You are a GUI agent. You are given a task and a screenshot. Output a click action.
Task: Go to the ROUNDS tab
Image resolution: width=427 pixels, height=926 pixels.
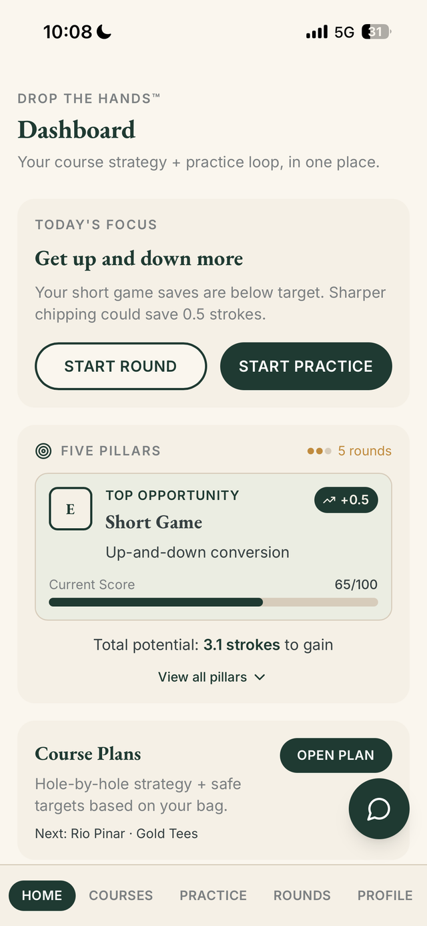click(302, 895)
